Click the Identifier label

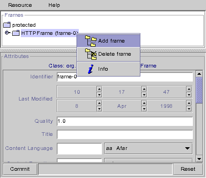coord(42,77)
